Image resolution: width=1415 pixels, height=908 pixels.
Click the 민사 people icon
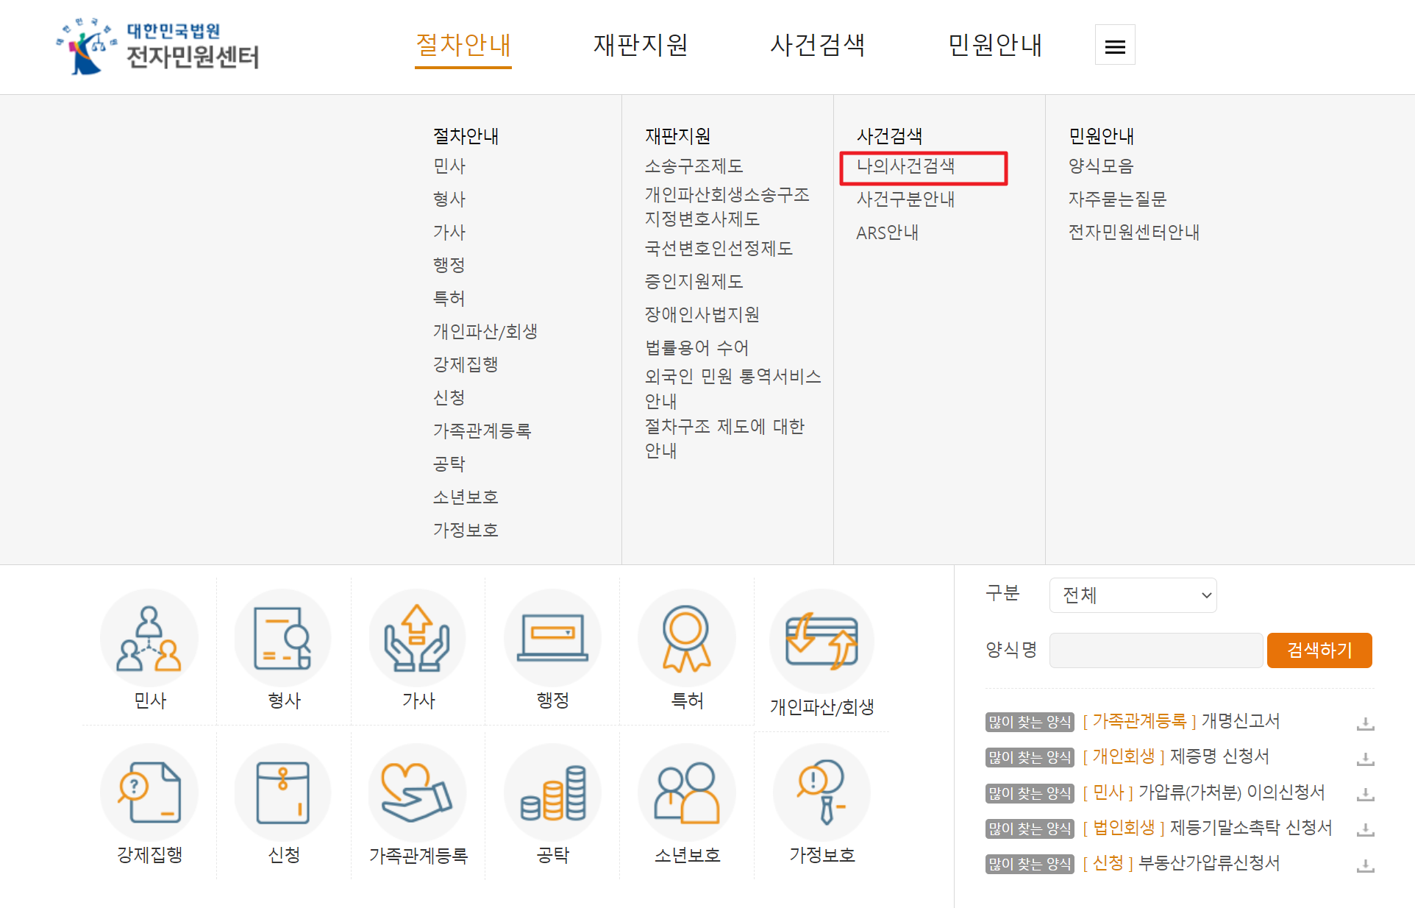[x=149, y=639]
